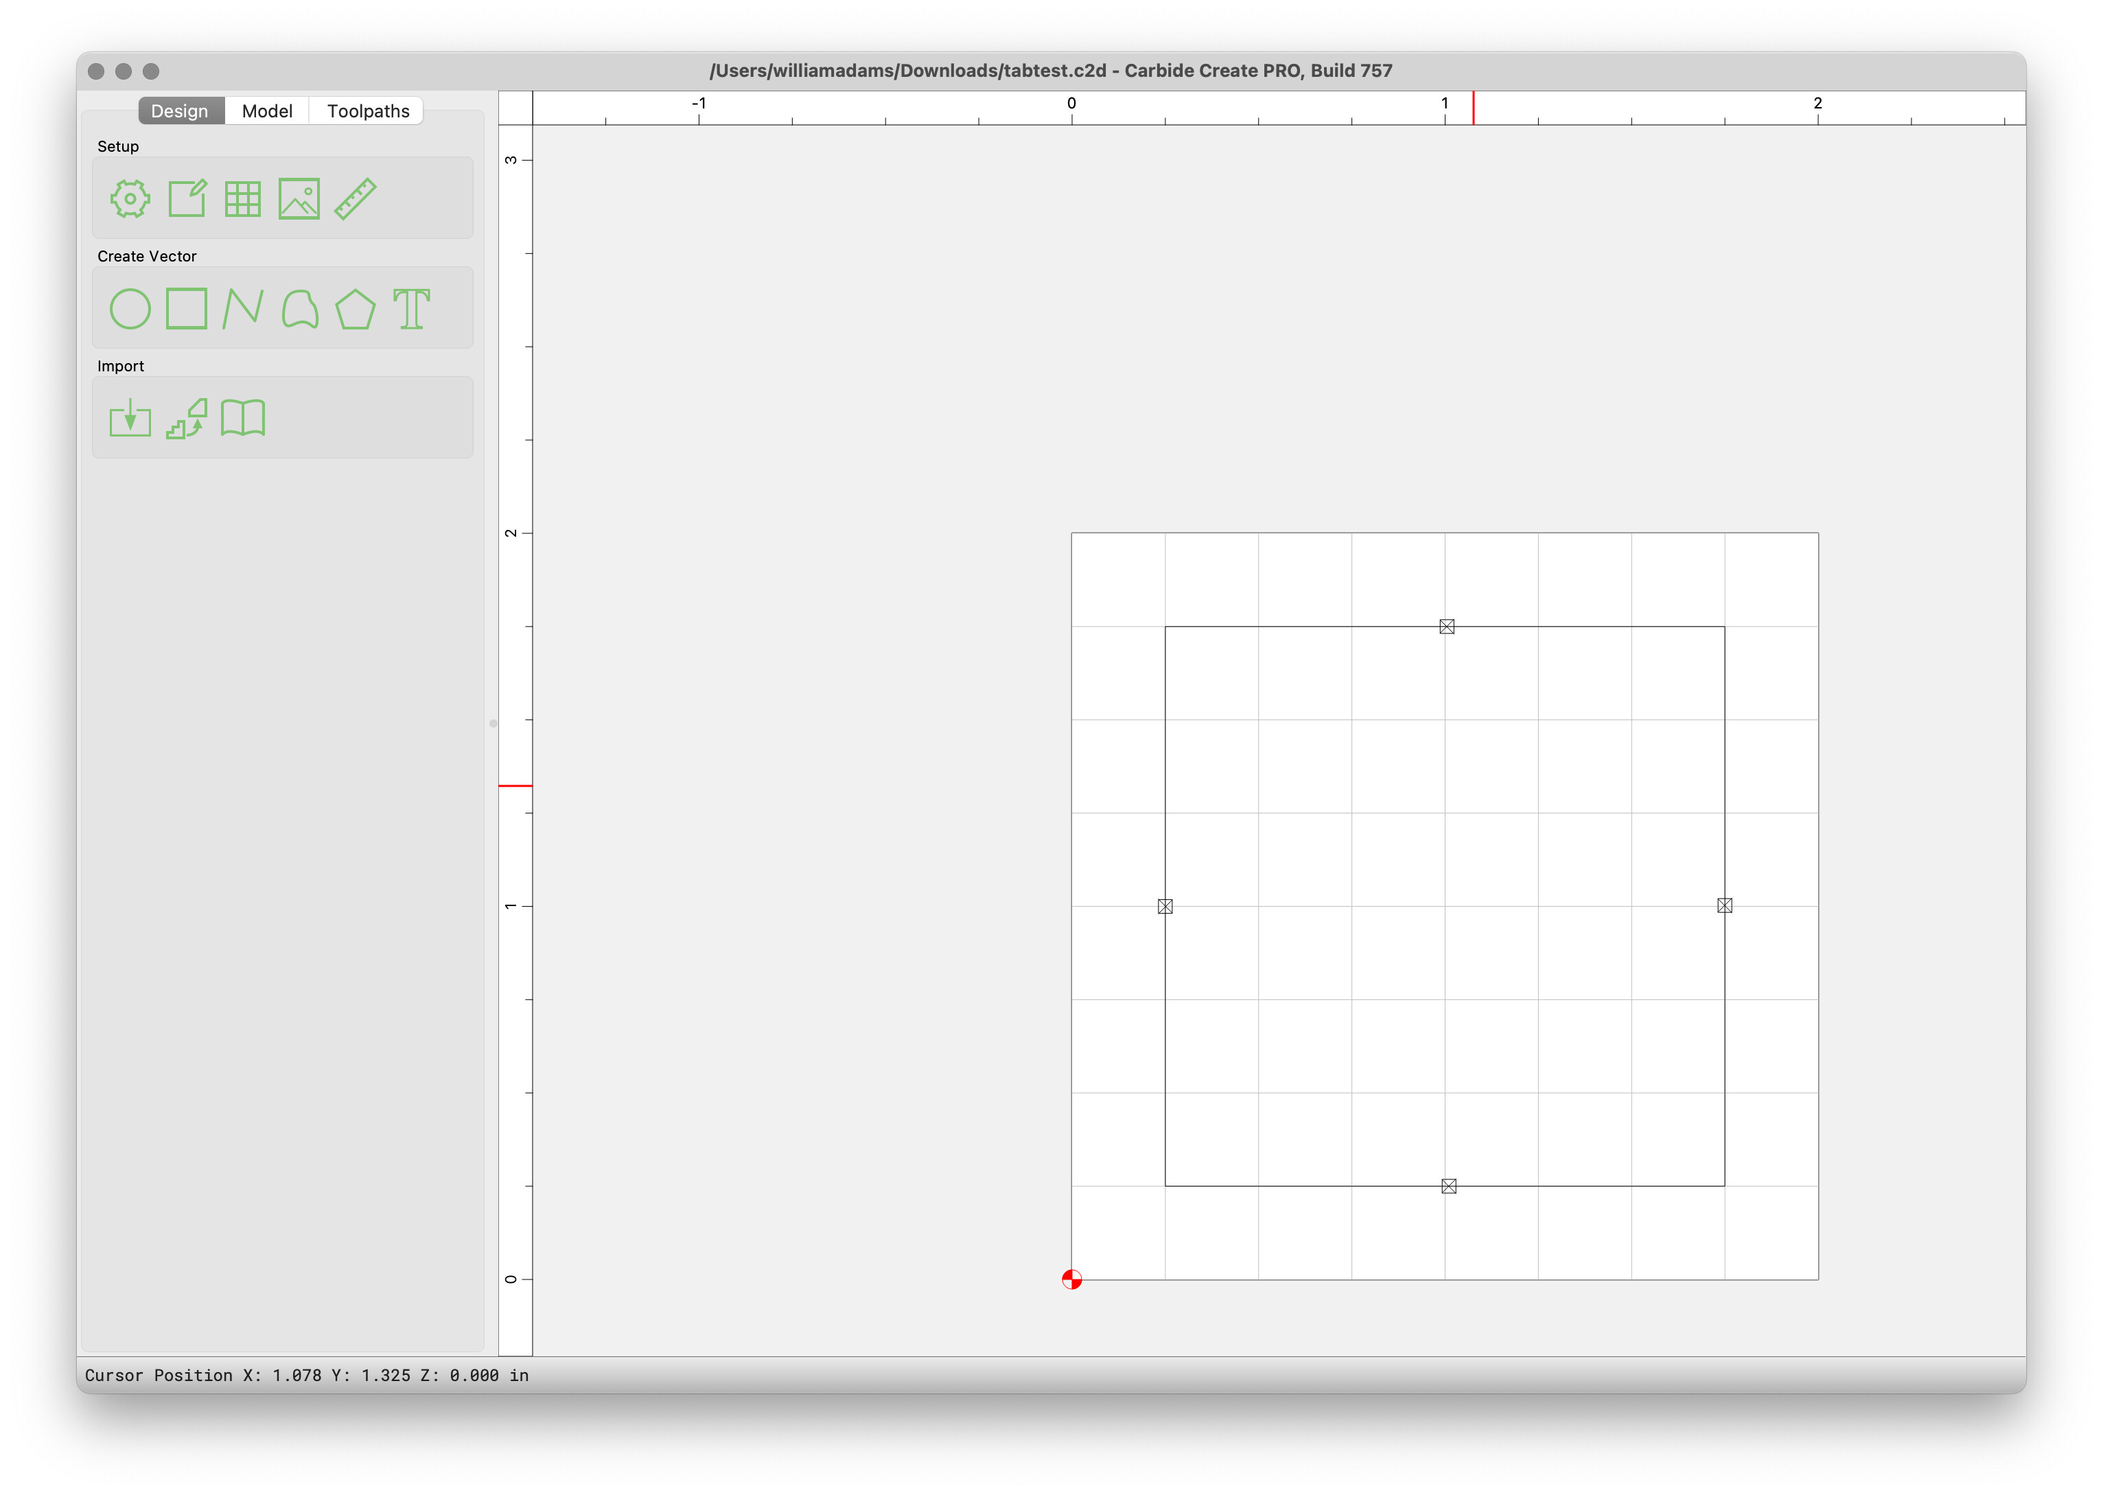The width and height of the screenshot is (2103, 1495).
Task: Open the grid settings icon
Action: point(243,199)
